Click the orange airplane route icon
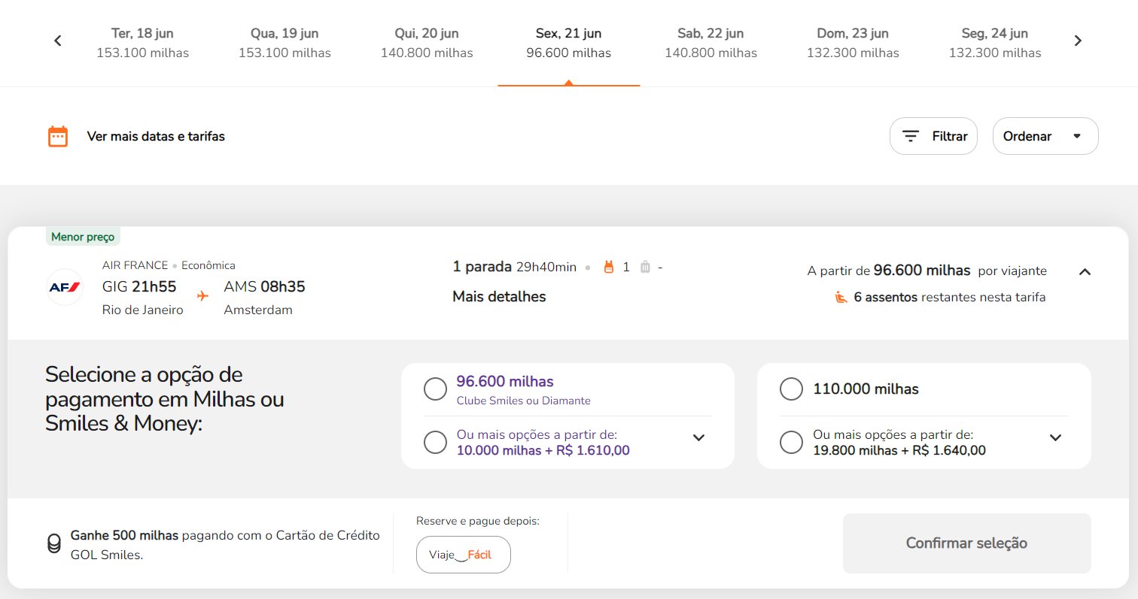The image size is (1138, 599). [202, 295]
